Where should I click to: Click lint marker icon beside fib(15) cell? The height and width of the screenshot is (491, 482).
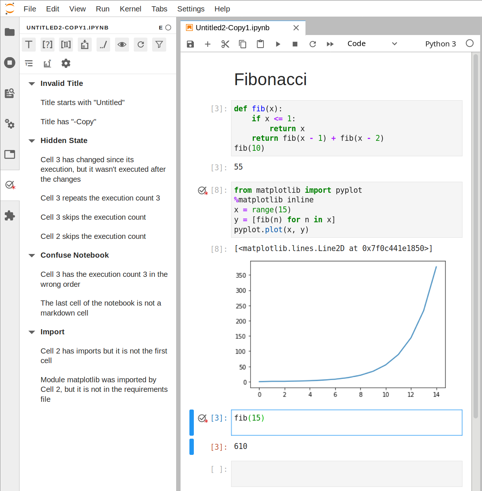click(203, 418)
